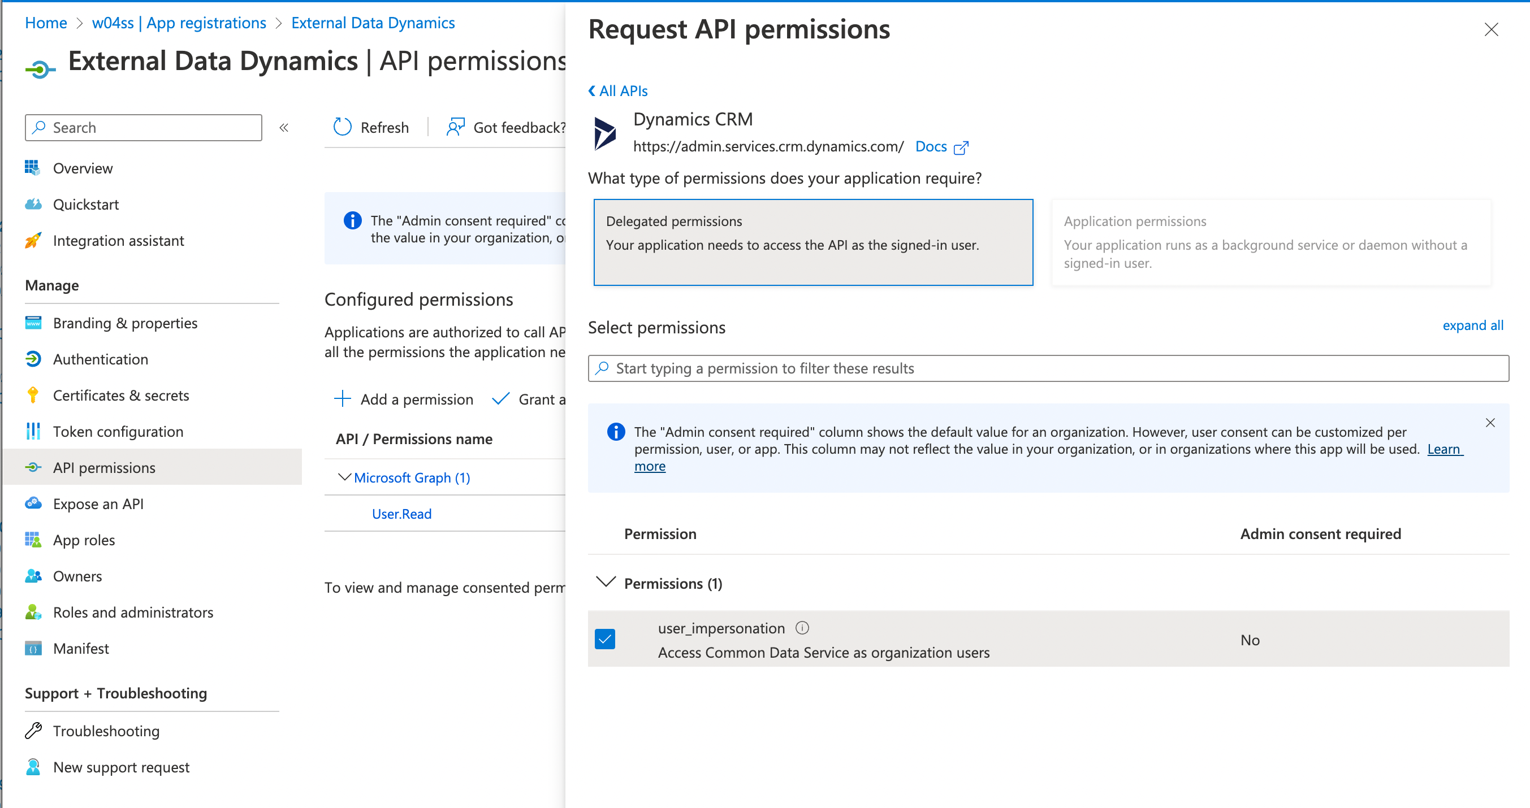
Task: Click the Got feedback person icon
Action: coord(456,127)
